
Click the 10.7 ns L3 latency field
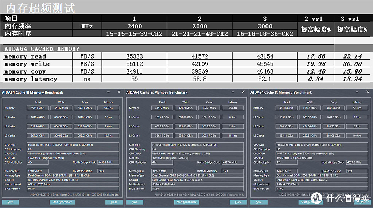click(x=108, y=136)
